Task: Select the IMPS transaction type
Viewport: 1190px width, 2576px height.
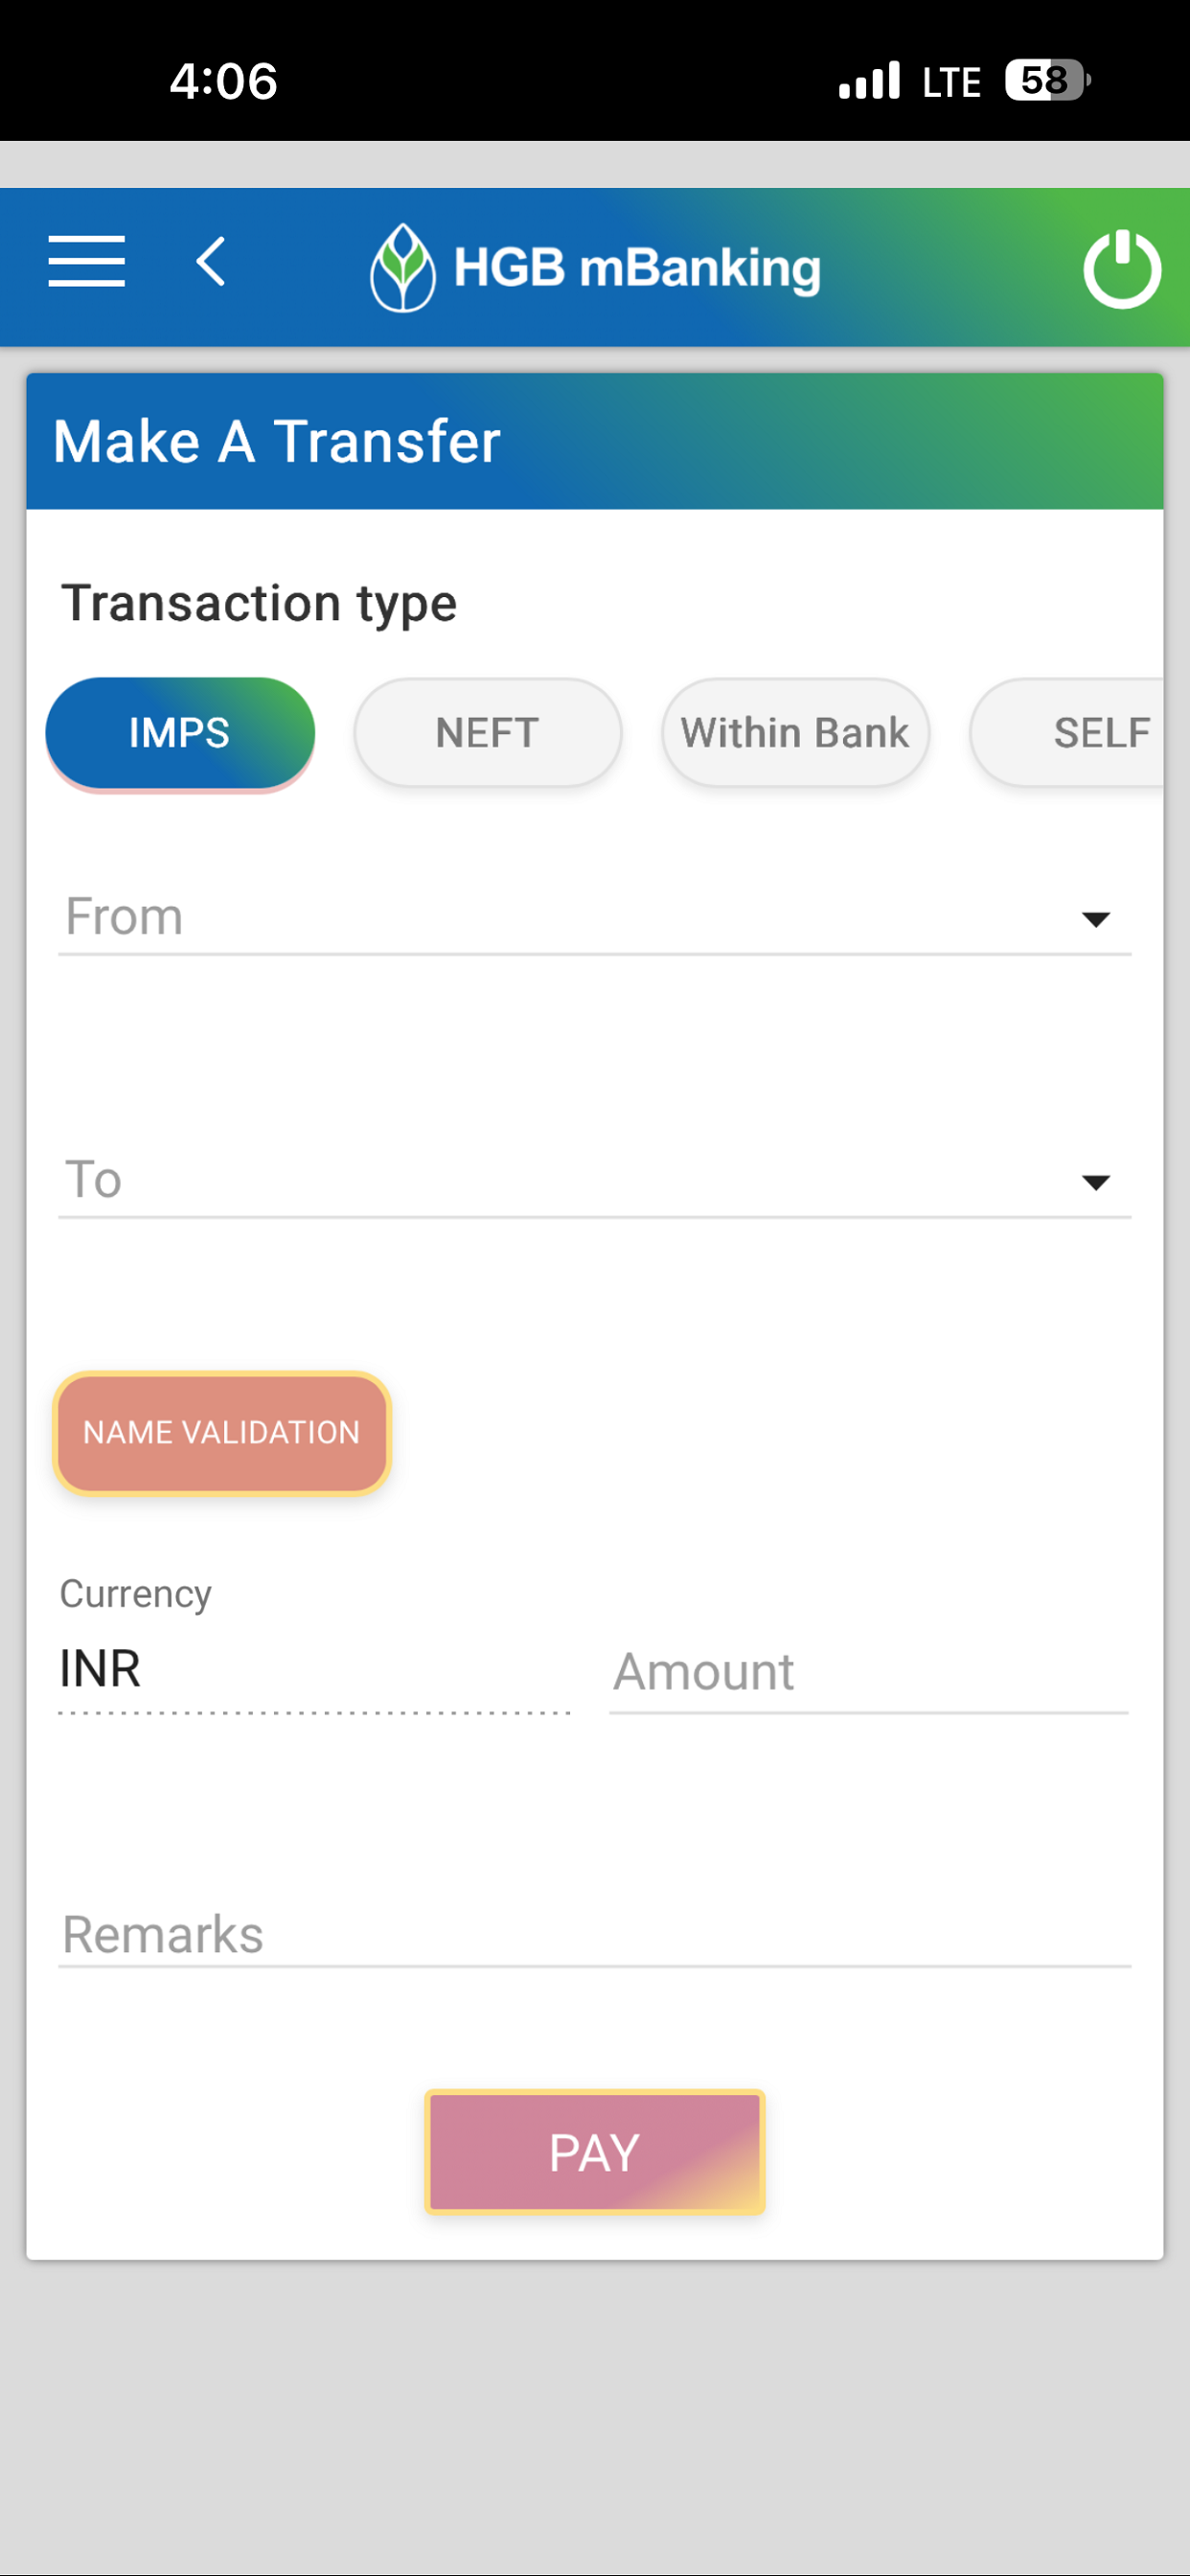Action: 180,733
